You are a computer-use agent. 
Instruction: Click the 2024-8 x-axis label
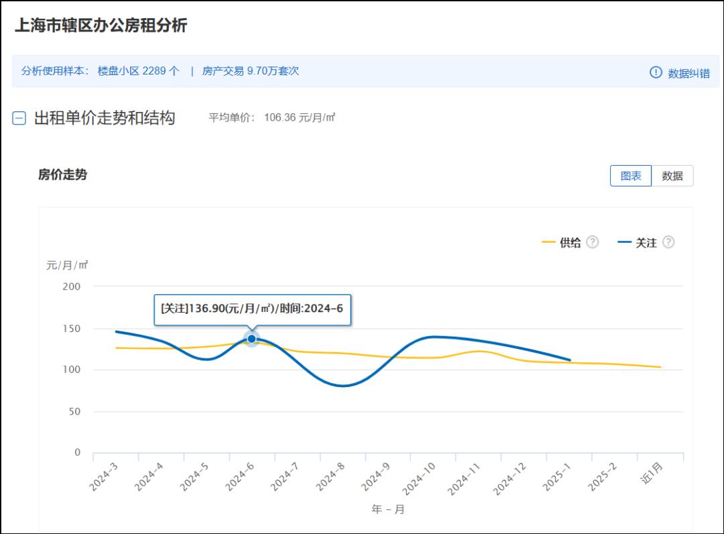[330, 477]
